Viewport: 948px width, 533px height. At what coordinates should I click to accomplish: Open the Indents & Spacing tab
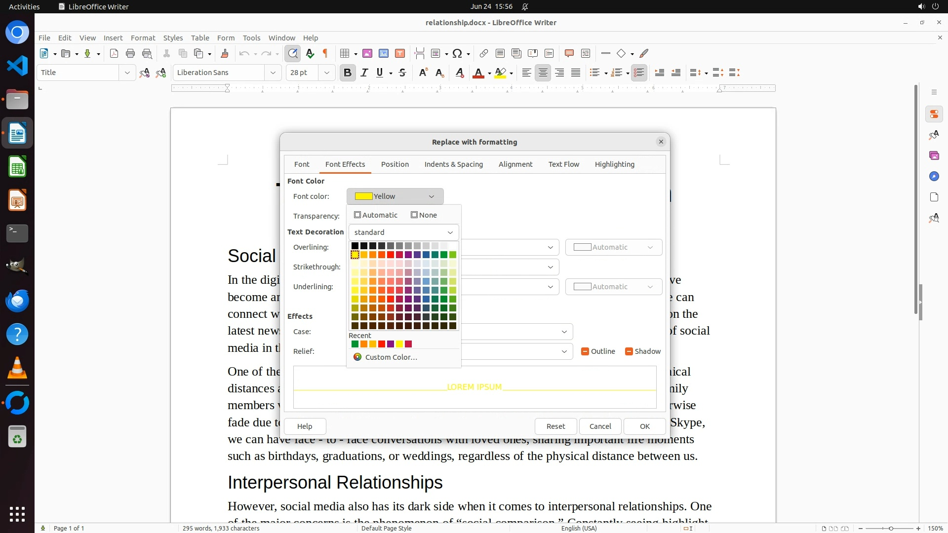(x=453, y=164)
